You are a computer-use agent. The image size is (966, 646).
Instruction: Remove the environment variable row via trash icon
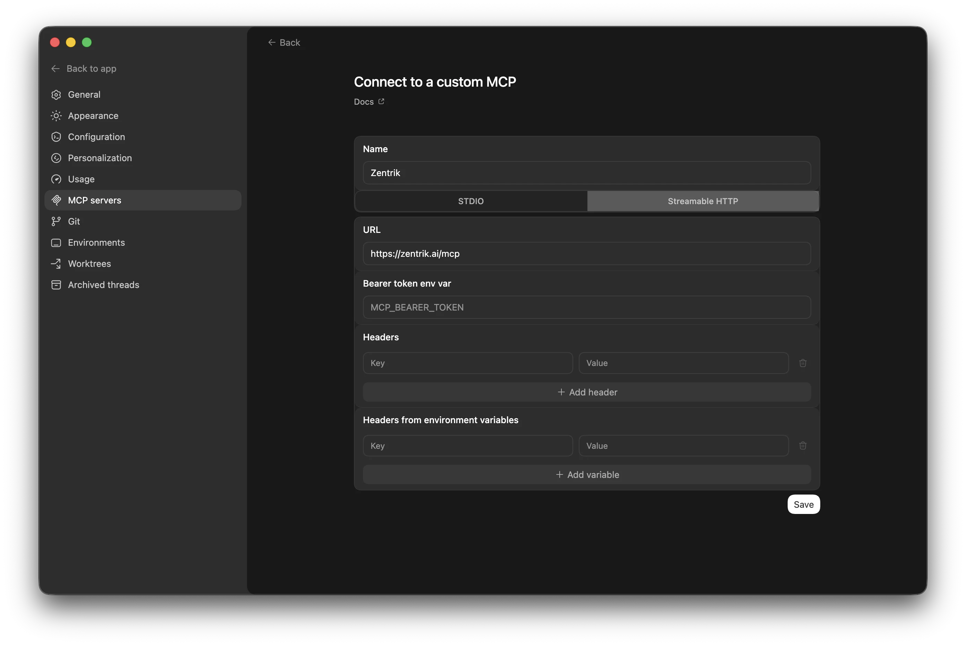(803, 445)
